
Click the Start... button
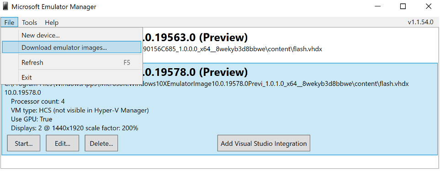[24, 143]
